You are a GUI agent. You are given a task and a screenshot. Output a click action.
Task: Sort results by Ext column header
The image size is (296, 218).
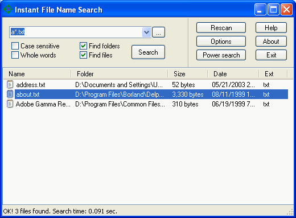tap(273, 74)
